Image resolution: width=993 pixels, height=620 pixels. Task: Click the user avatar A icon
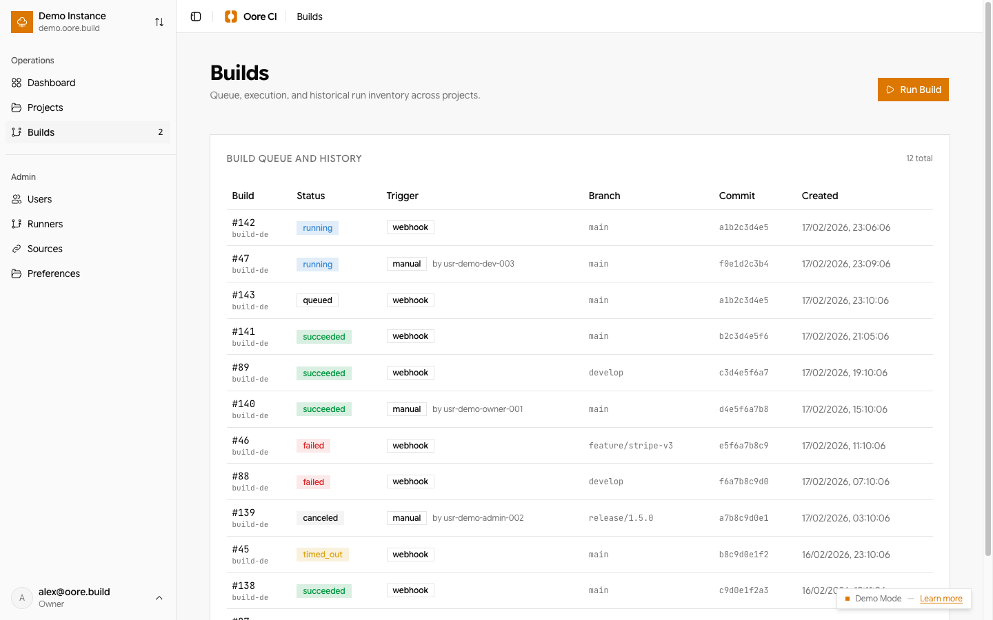tap(22, 598)
